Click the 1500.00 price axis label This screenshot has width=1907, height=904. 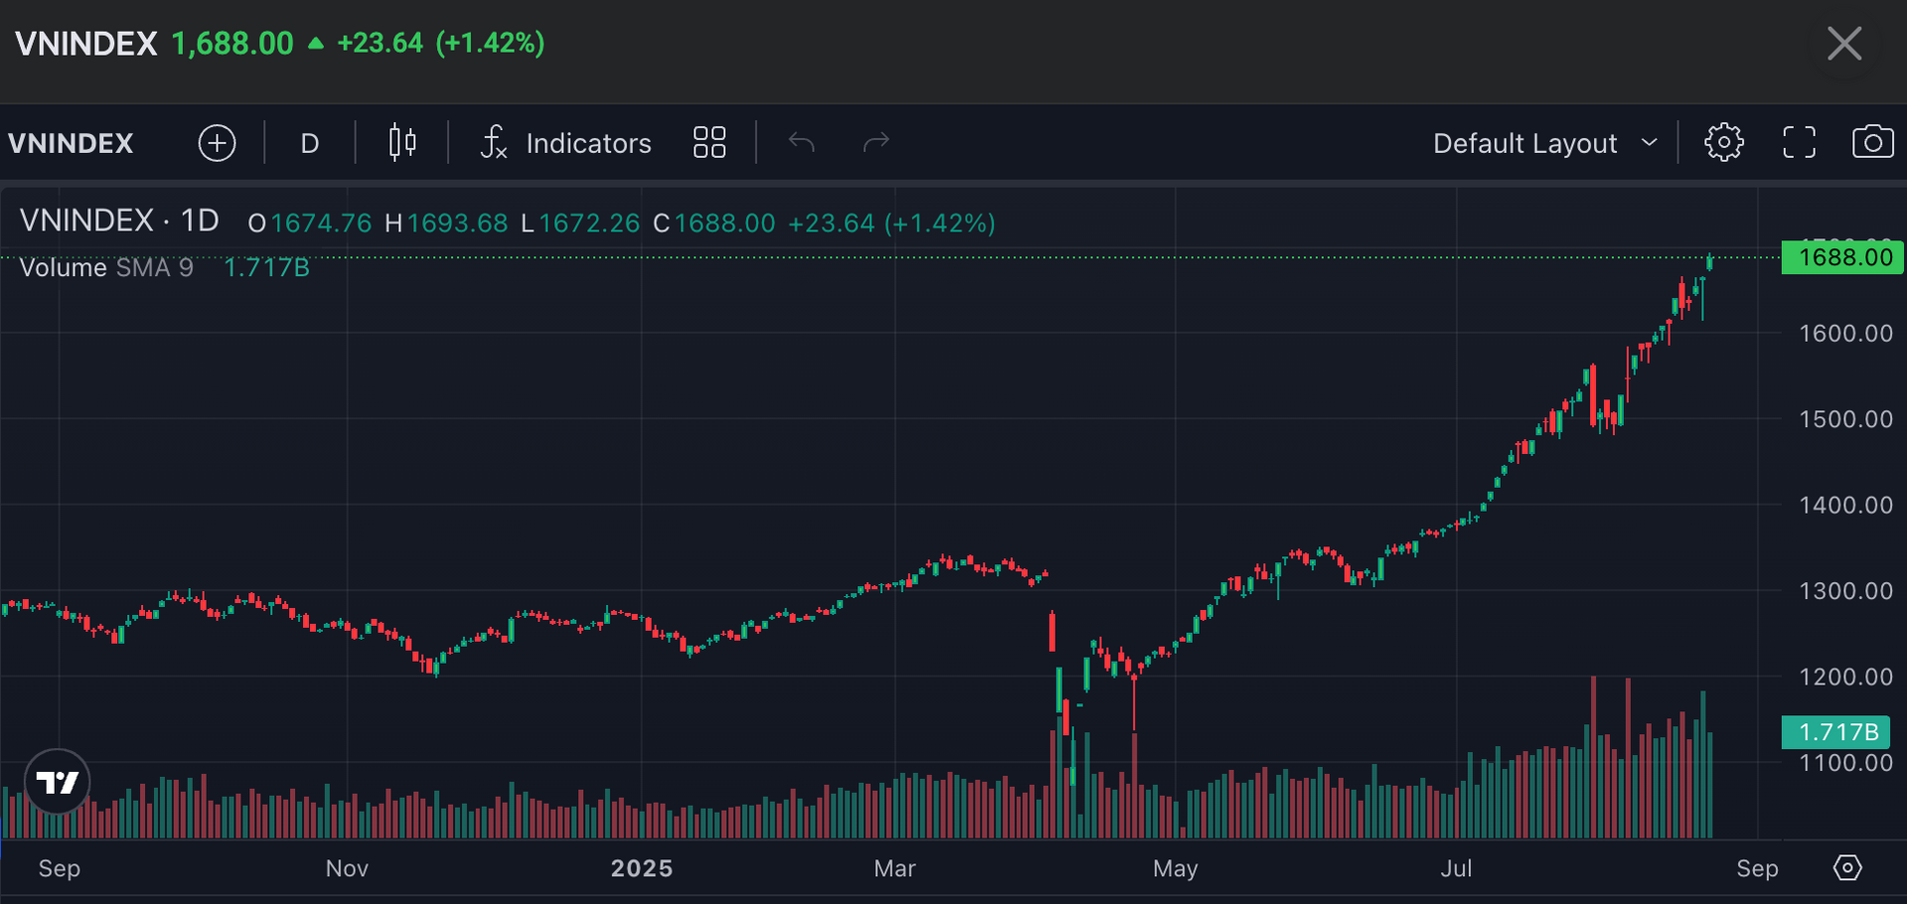click(1845, 419)
